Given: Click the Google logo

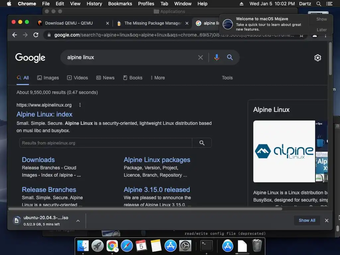Looking at the screenshot, I should (x=30, y=58).
